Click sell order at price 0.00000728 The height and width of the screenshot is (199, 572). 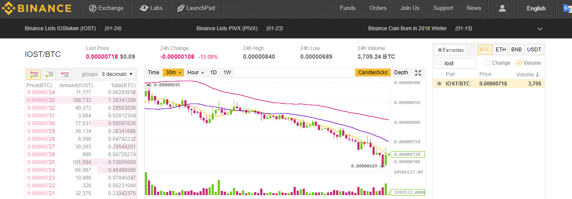(82, 139)
